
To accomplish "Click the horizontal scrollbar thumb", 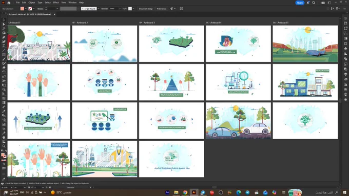I will tap(215, 187).
